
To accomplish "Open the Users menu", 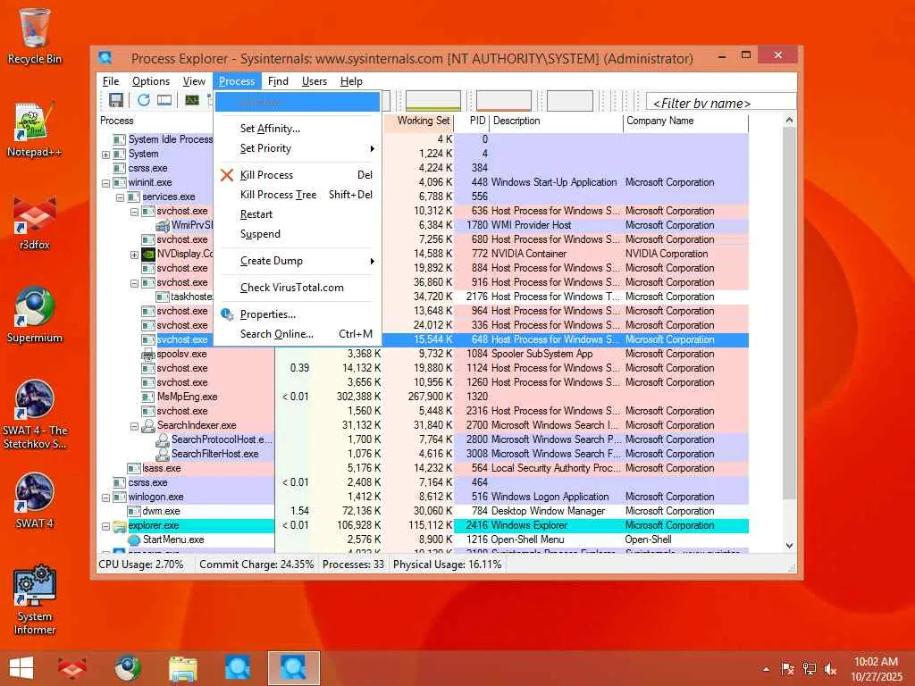I will coord(314,81).
